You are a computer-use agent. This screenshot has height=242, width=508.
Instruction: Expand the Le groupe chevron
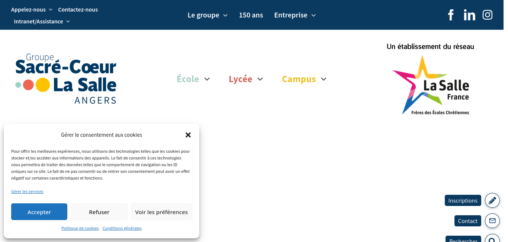click(x=225, y=15)
